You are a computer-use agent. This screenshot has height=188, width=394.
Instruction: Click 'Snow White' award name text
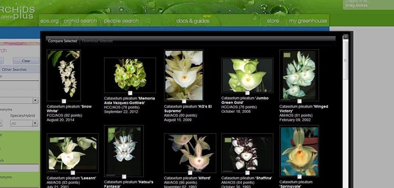coord(69,109)
